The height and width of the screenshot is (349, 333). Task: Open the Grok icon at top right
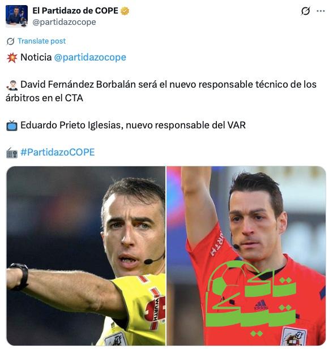[305, 11]
